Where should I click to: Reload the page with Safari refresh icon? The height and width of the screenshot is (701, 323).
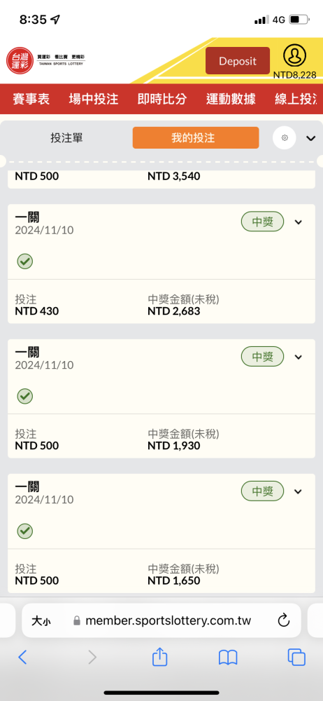[284, 620]
